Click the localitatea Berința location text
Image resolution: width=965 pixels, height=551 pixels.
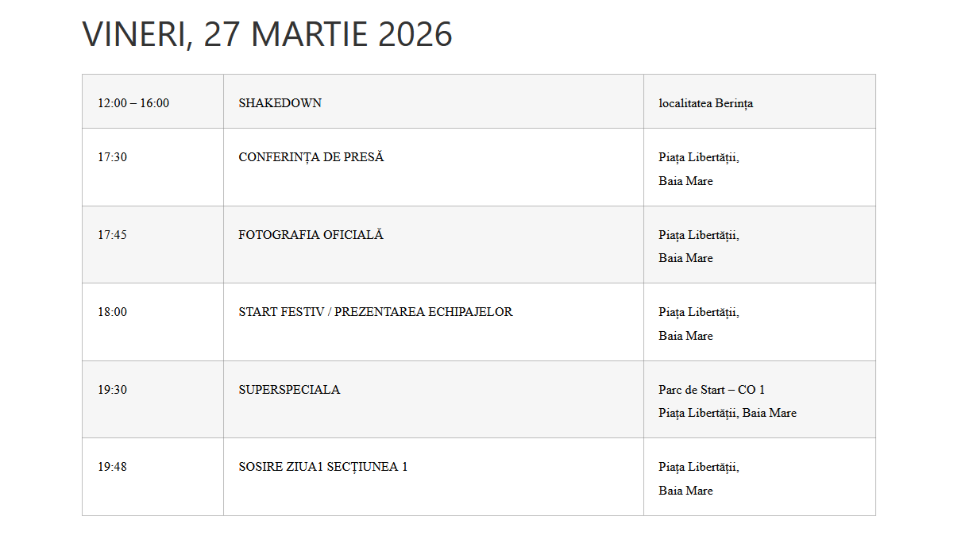coord(705,103)
